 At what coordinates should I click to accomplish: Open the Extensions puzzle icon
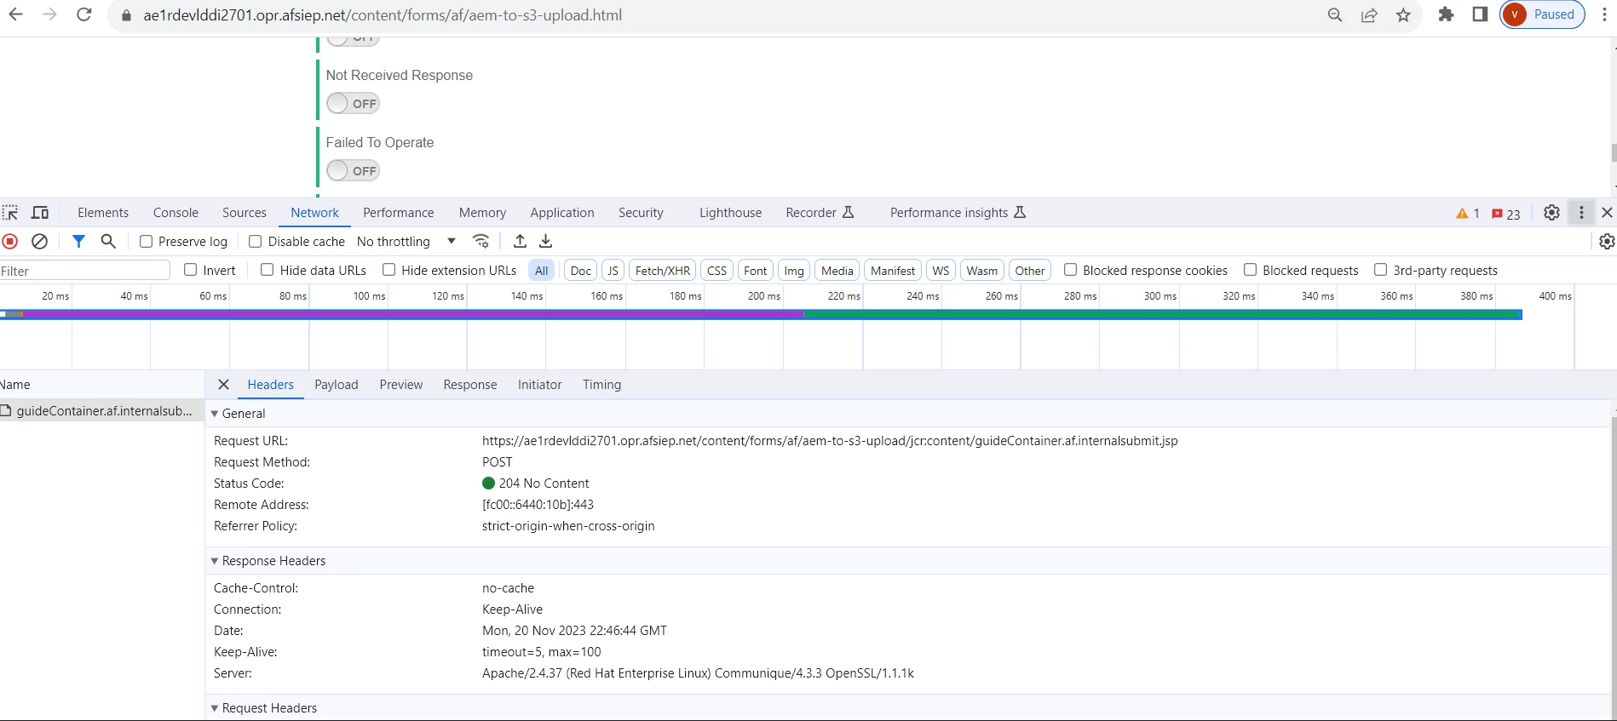1446,14
